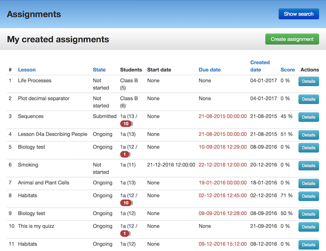
Task: Click the Create assignment button
Action: 292,39
